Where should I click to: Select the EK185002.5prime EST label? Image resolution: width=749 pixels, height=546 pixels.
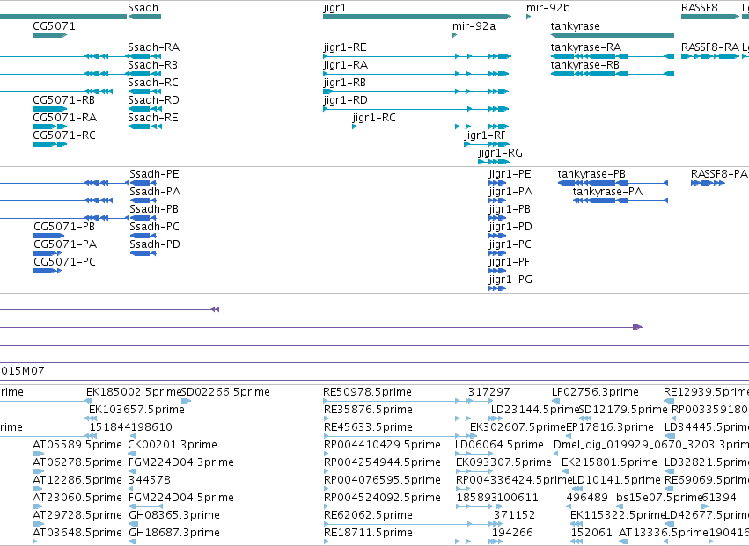(134, 392)
